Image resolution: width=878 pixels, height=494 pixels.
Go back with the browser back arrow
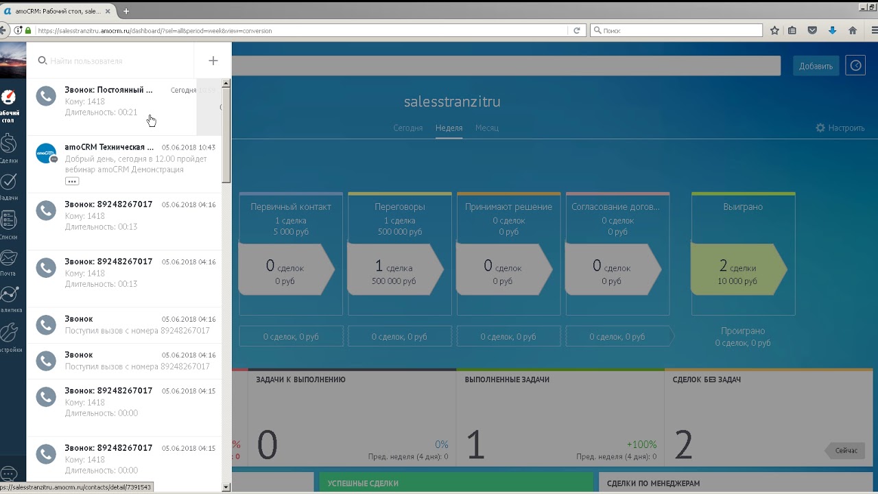click(3, 30)
